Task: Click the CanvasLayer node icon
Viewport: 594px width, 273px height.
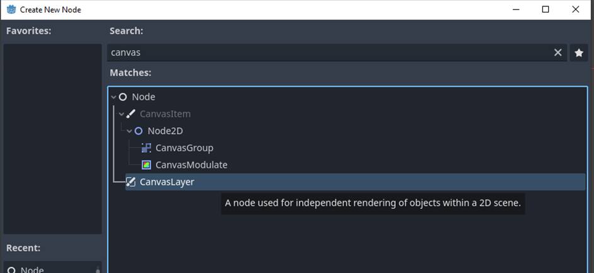Action: click(130, 182)
